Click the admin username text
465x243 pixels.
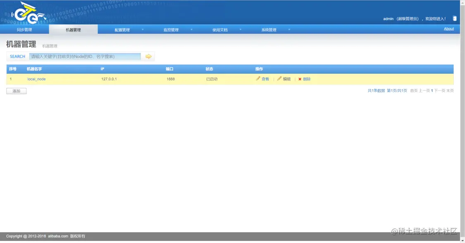click(x=388, y=19)
